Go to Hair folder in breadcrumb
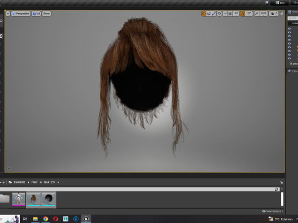298x223 pixels. pos(34,182)
